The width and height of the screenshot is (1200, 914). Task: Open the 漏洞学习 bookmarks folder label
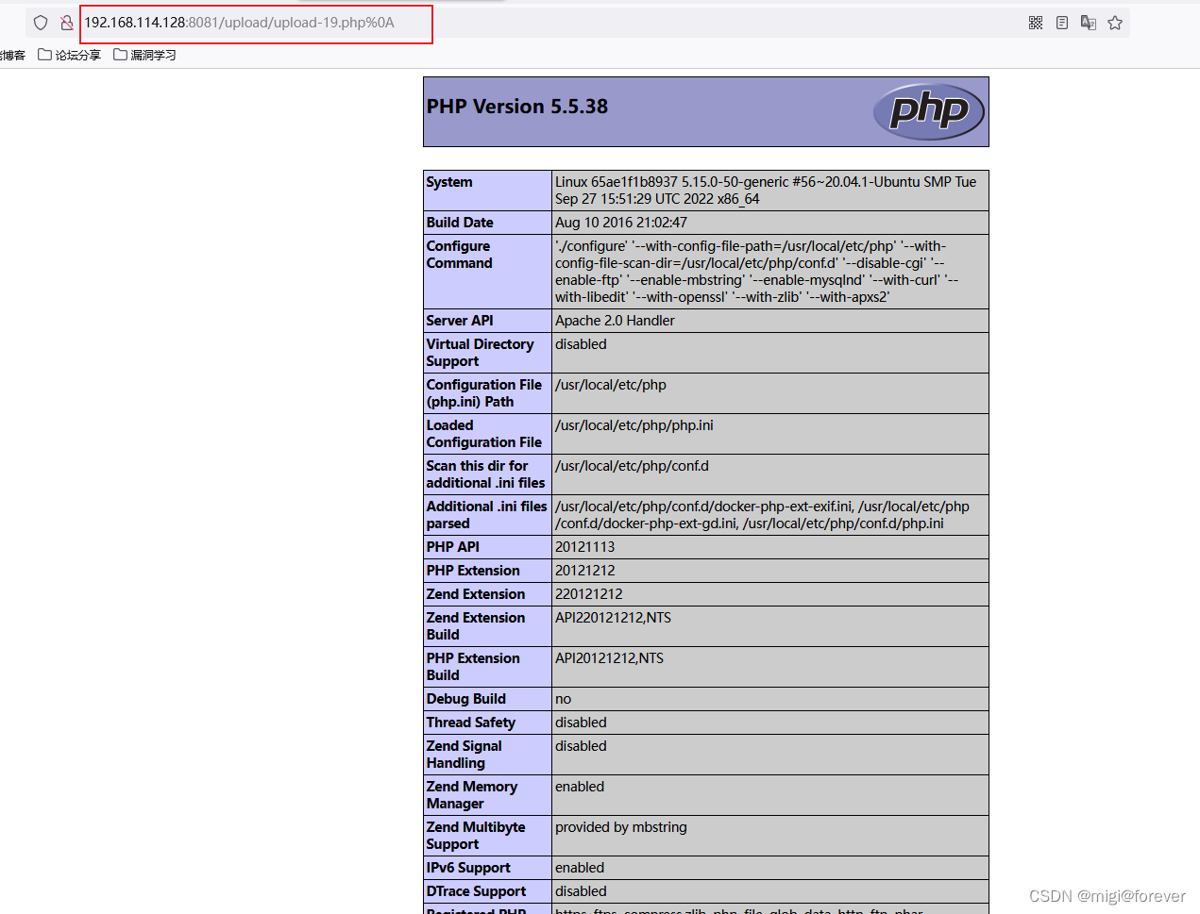(153, 55)
